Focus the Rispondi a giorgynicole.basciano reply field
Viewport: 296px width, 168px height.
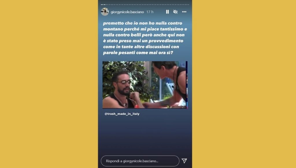(140, 161)
